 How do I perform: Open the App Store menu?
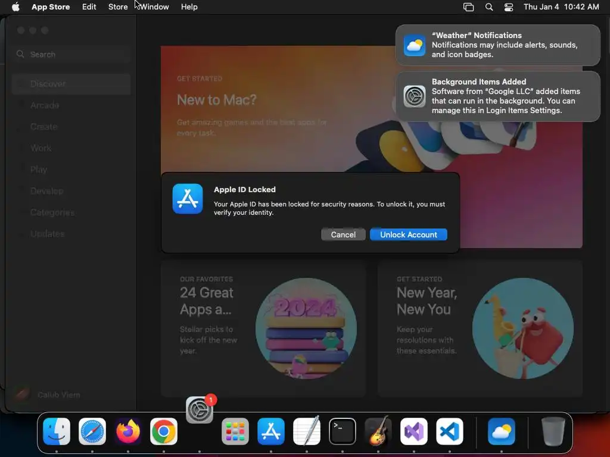51,7
